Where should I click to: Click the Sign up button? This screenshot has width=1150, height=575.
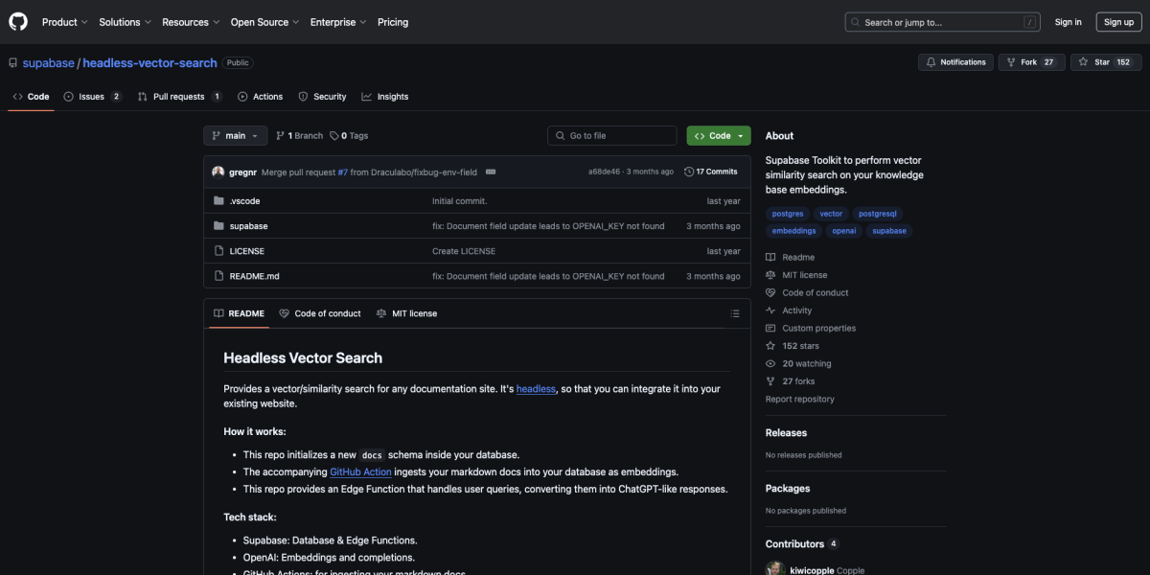(x=1118, y=22)
